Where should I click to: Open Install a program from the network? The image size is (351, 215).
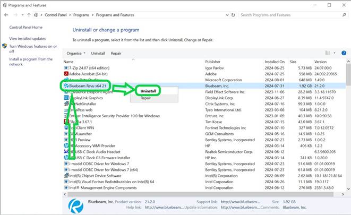coord(31,62)
